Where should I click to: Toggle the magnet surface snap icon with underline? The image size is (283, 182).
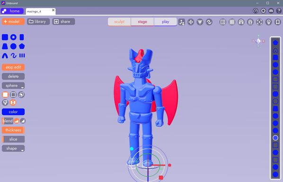tap(250, 22)
